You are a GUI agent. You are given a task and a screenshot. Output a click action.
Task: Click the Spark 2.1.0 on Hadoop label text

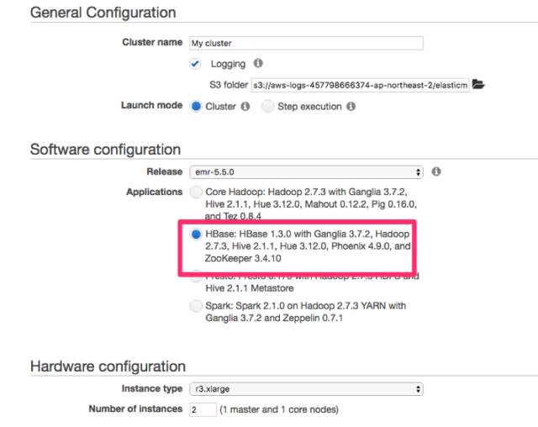tap(305, 312)
